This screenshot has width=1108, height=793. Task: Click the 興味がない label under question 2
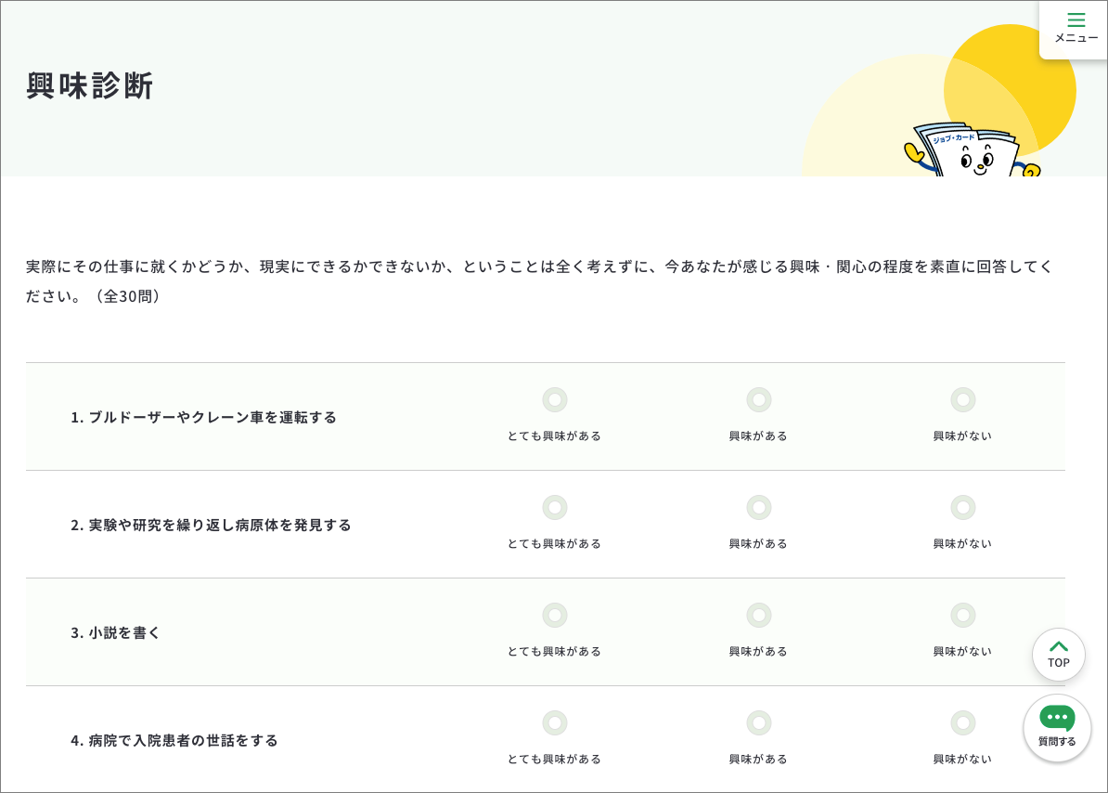[x=962, y=543]
